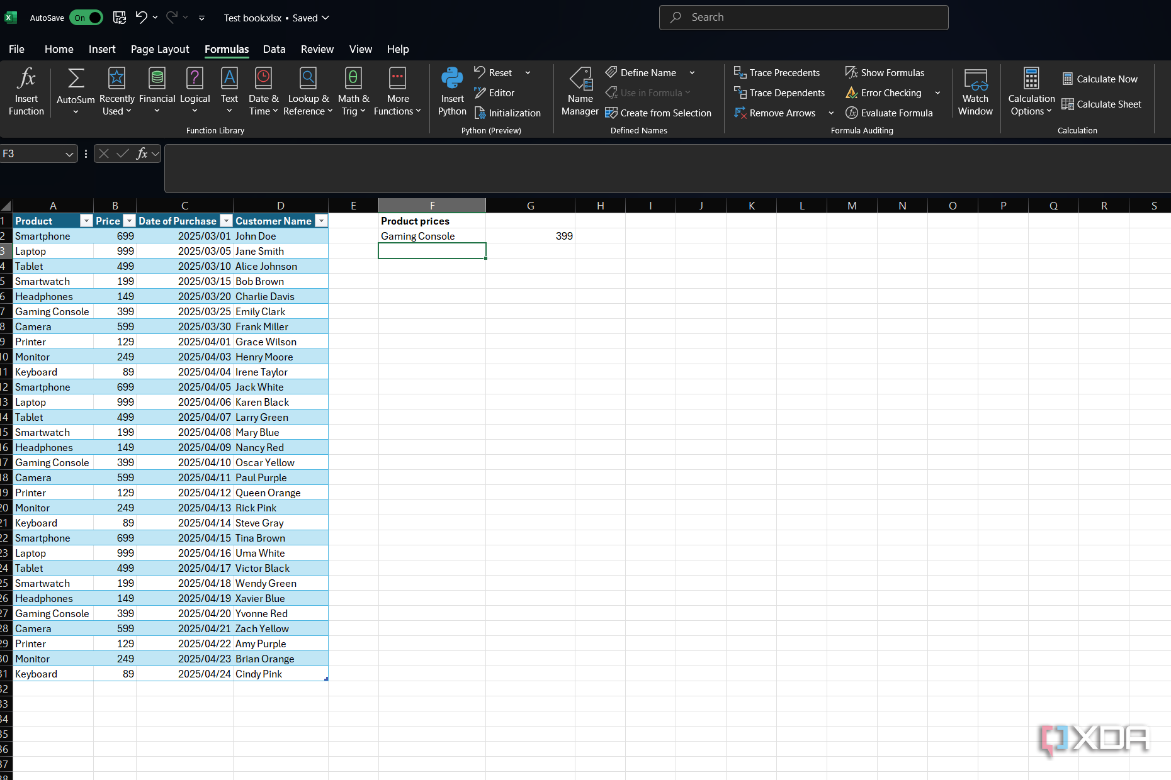
Task: Open Math & Trig functions
Action: pyautogui.click(x=353, y=92)
